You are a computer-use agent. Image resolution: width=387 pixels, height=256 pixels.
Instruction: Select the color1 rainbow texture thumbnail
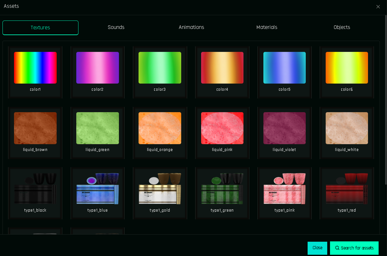click(x=35, y=68)
